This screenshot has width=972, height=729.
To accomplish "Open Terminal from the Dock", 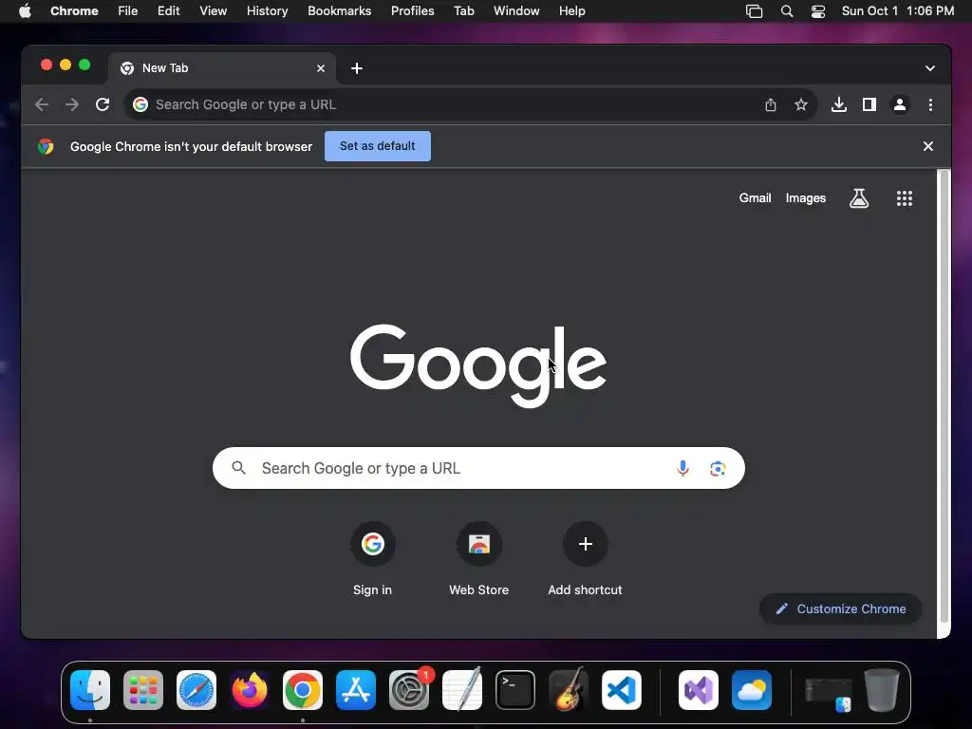I will tap(515, 690).
